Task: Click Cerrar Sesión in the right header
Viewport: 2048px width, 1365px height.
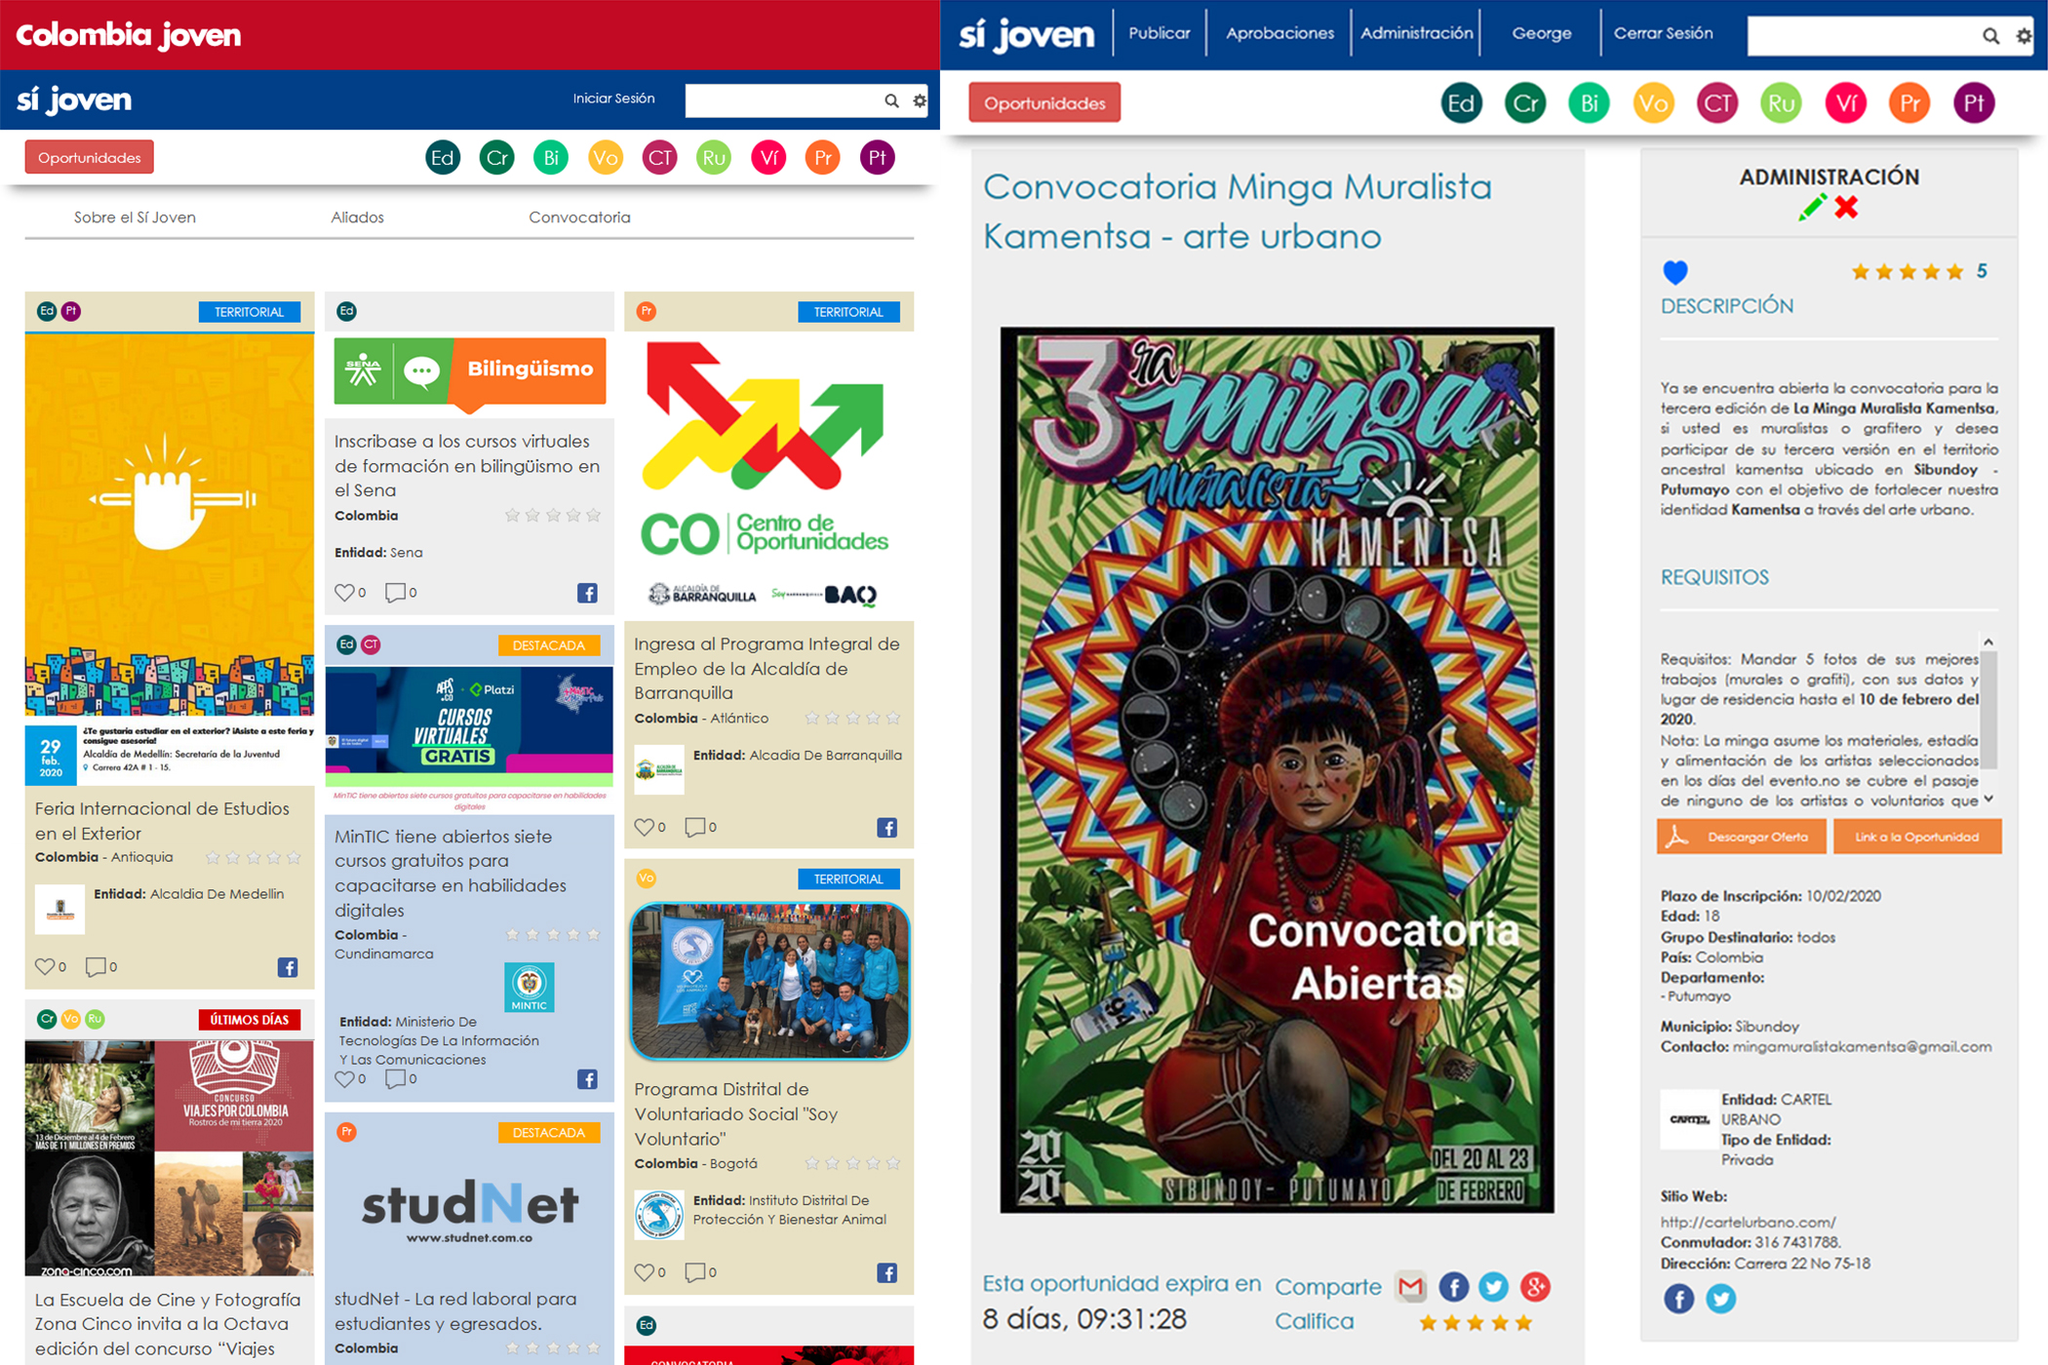Action: click(x=1663, y=33)
